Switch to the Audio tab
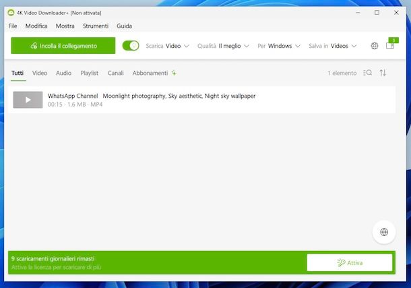 click(63, 73)
